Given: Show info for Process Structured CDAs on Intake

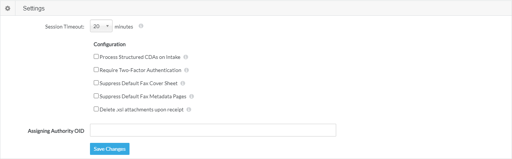Looking at the screenshot, I should click(x=186, y=57).
